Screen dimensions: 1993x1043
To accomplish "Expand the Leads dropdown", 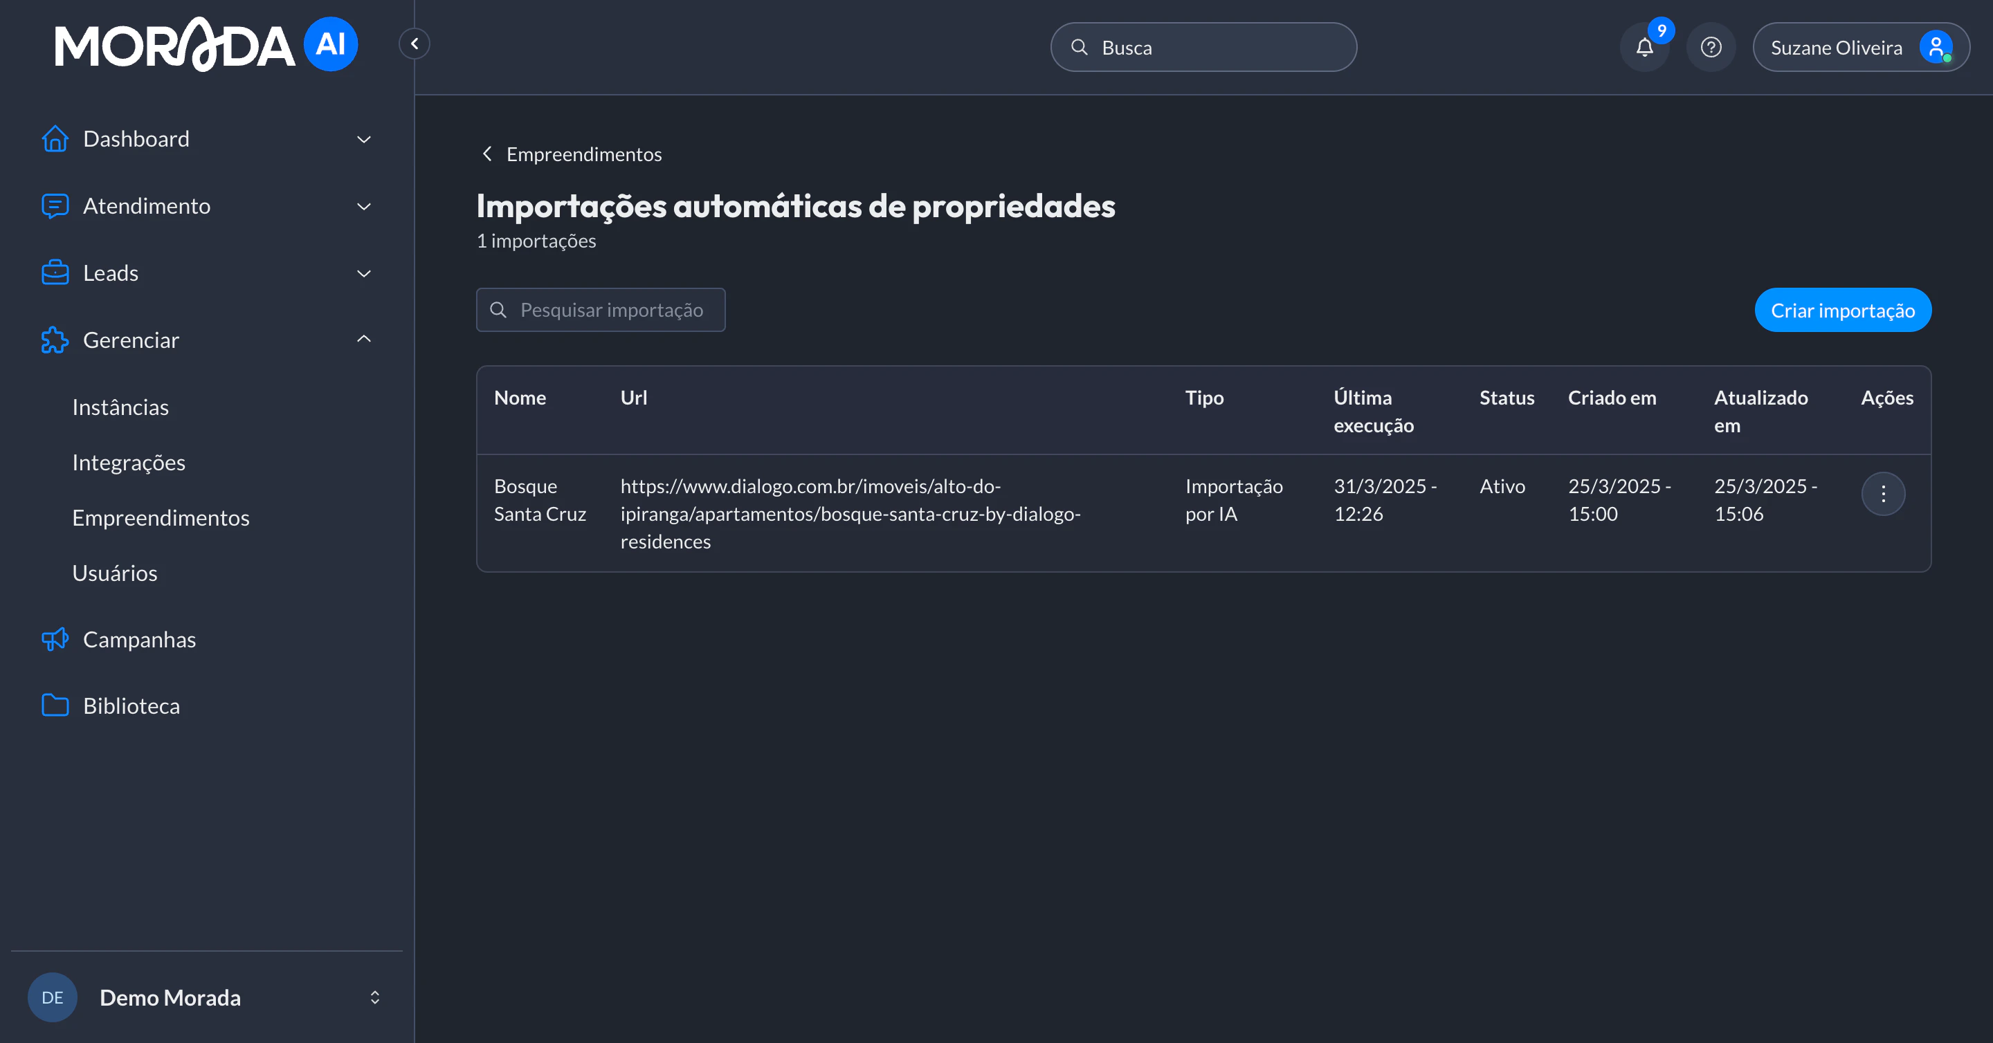I will (363, 273).
